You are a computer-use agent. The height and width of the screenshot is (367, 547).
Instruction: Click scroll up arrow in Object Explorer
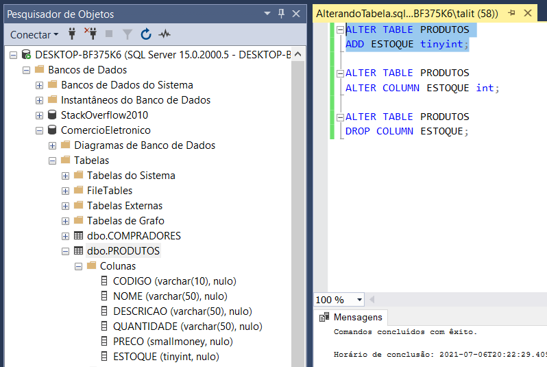tap(298, 54)
